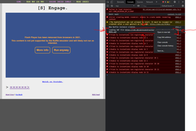
Task: Open VM source link beside 'New Ruffle instance created.'
Action: point(178,27)
